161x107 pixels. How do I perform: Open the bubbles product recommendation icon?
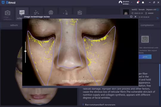(66, 12)
